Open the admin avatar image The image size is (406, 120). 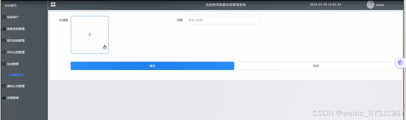click(370, 4)
